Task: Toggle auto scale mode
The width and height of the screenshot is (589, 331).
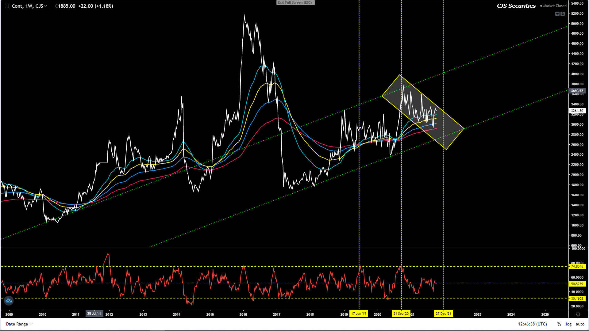Action: pyautogui.click(x=580, y=324)
